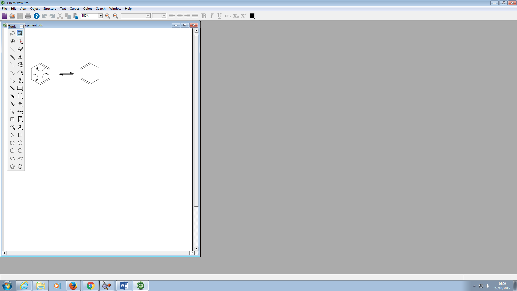
Task: Click the black color swatch button
Action: pyautogui.click(x=252, y=16)
